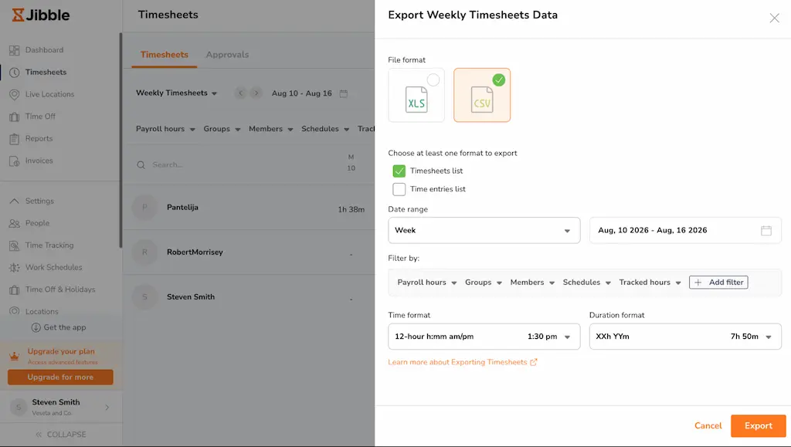This screenshot has width=791, height=447.
Task: Click Get the app
Action: coord(59,327)
